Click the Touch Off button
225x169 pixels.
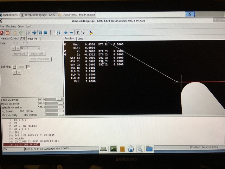click(x=37, y=54)
